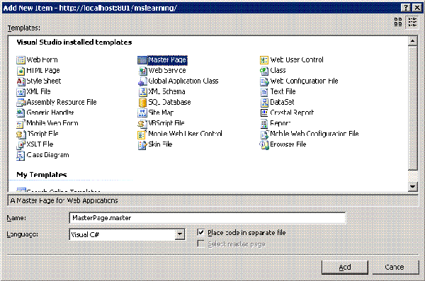Switch to large icons view
The width and height of the screenshot is (425, 281).
[398, 22]
